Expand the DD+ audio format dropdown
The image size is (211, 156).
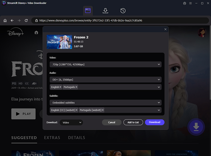pos(105,80)
